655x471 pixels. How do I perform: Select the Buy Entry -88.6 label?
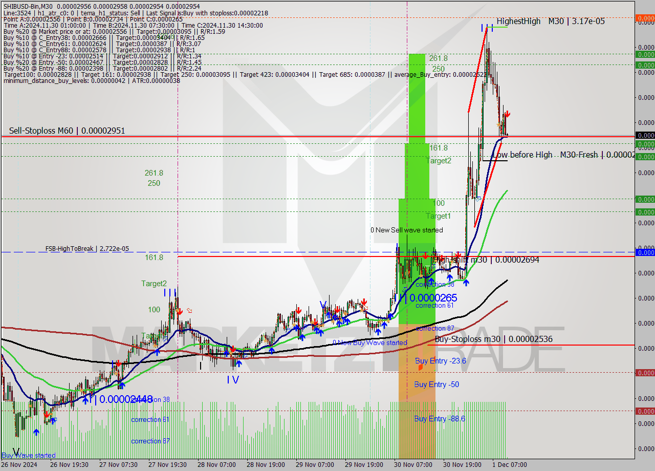pos(440,418)
